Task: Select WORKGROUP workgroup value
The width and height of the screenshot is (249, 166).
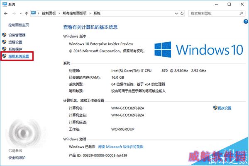Action: 123,129
